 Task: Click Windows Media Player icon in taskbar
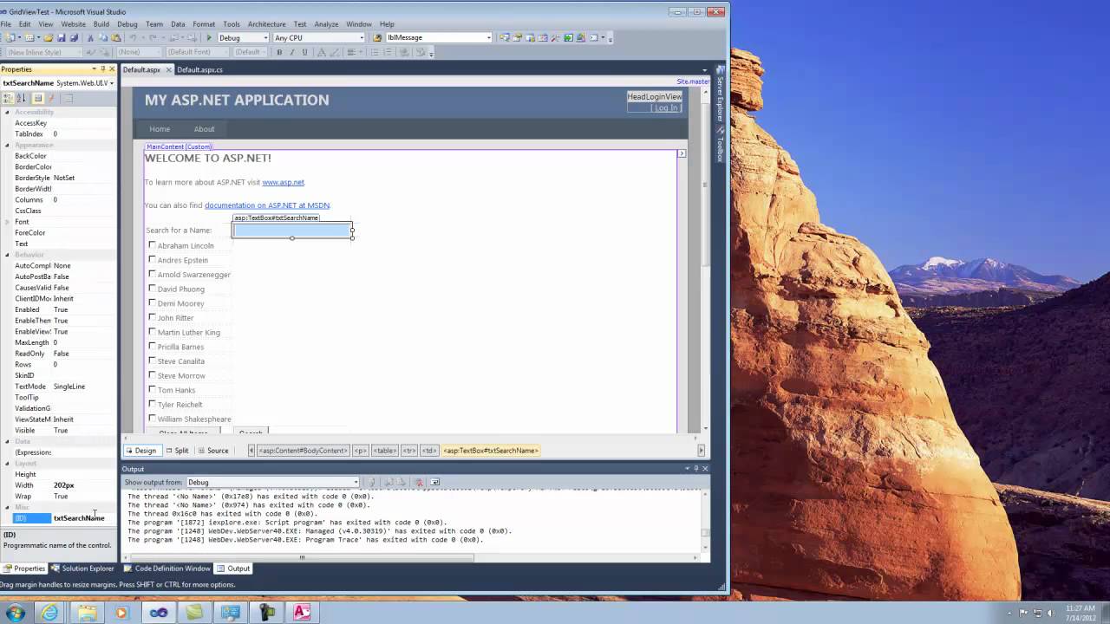(121, 613)
